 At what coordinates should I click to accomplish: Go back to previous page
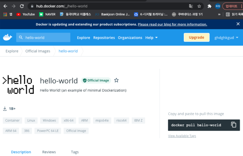click(5, 6)
